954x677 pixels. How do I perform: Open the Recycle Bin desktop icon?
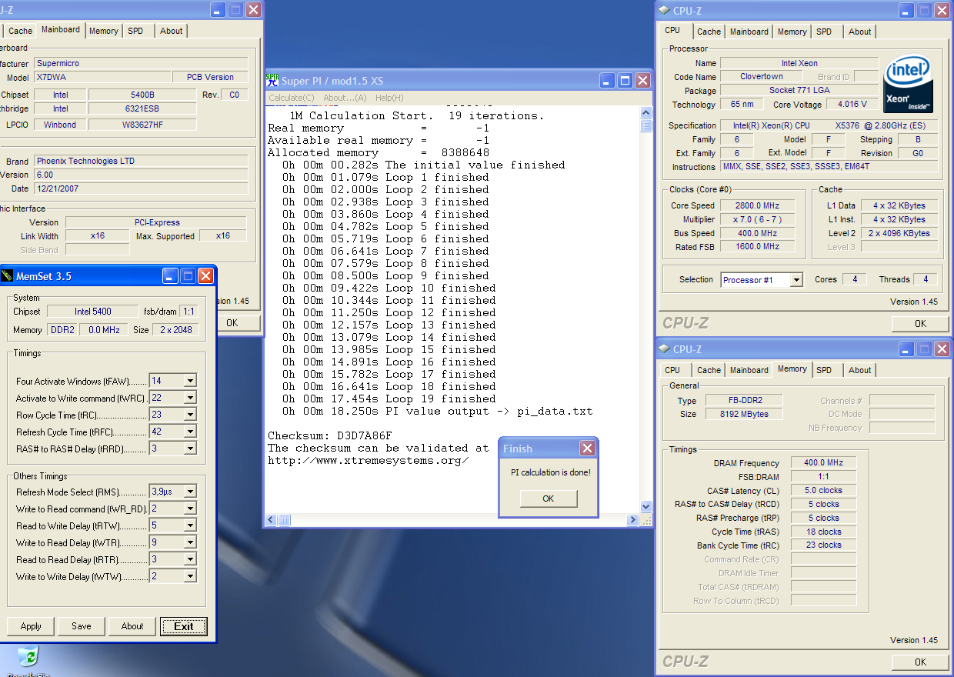28,659
